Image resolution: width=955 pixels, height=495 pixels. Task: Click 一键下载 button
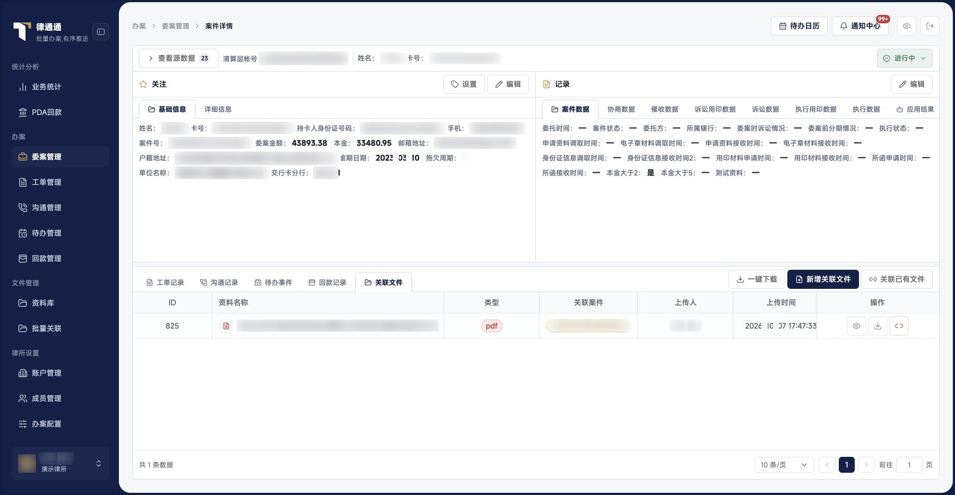[757, 279]
